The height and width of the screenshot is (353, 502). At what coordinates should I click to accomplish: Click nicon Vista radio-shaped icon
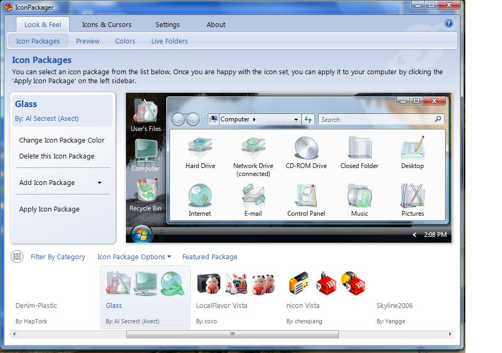299,284
